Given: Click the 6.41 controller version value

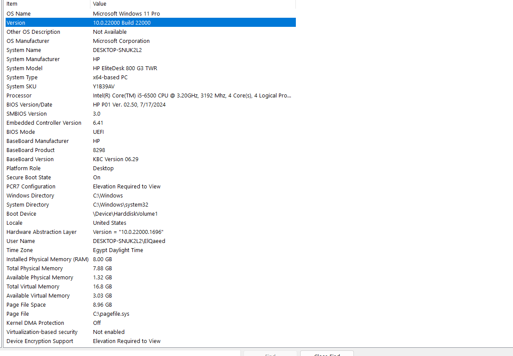Looking at the screenshot, I should pyautogui.click(x=98, y=123).
